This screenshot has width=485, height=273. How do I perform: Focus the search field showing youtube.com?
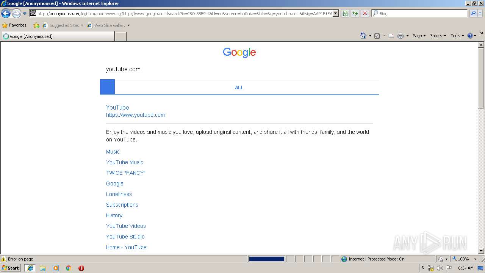[x=239, y=69]
